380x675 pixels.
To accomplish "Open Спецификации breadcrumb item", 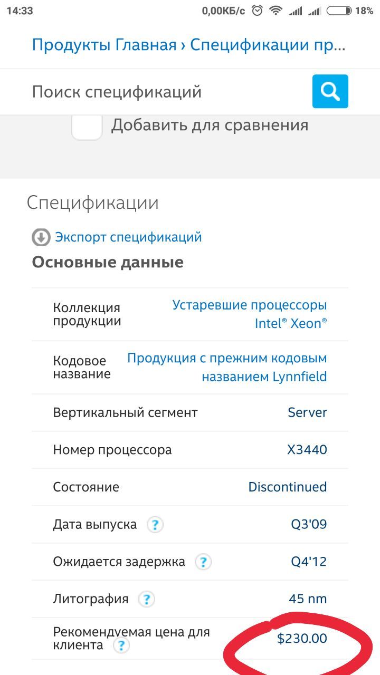I will coord(267,45).
